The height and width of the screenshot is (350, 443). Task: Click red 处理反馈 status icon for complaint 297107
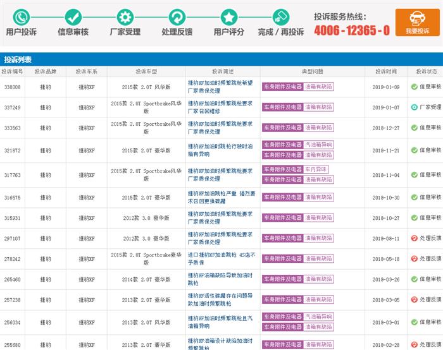[x=414, y=238]
